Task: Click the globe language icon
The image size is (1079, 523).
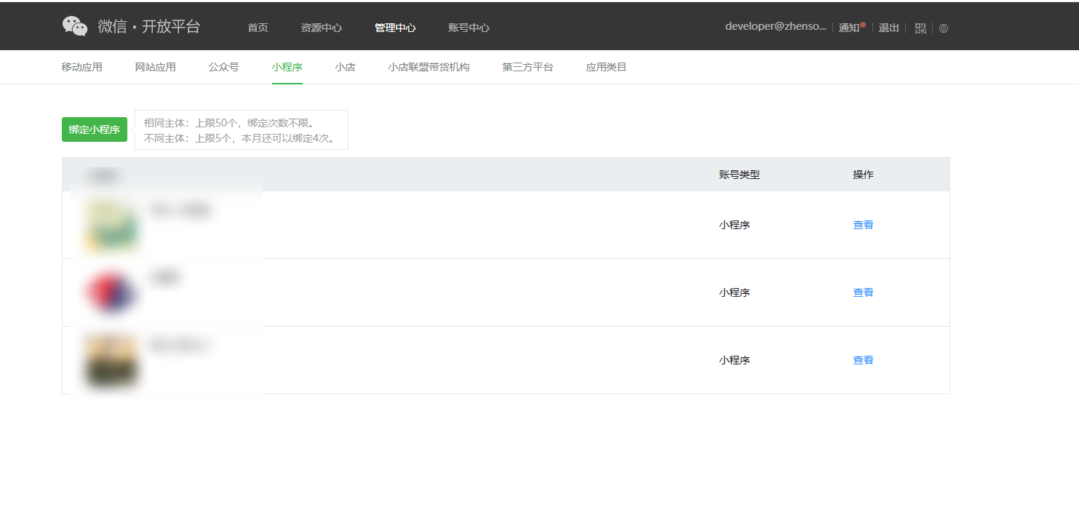Action: (x=944, y=28)
